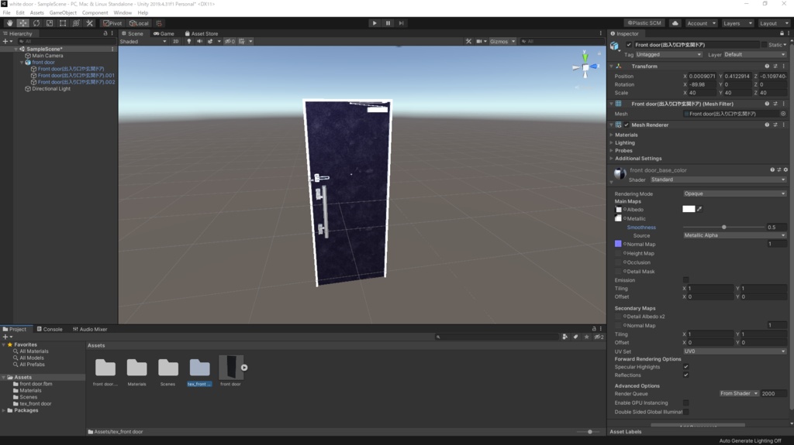Image resolution: width=794 pixels, height=445 pixels.
Task: Select the Rect transform tool
Action: pyautogui.click(x=63, y=23)
